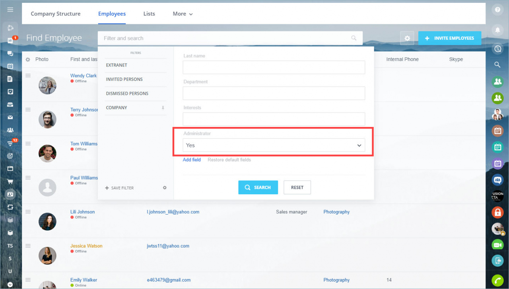
Task: Open the green phone dialer icon
Action: (497, 280)
